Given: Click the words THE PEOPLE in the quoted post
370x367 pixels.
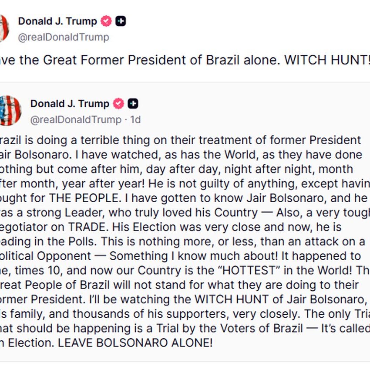Looking at the screenshot, I should point(84,198).
